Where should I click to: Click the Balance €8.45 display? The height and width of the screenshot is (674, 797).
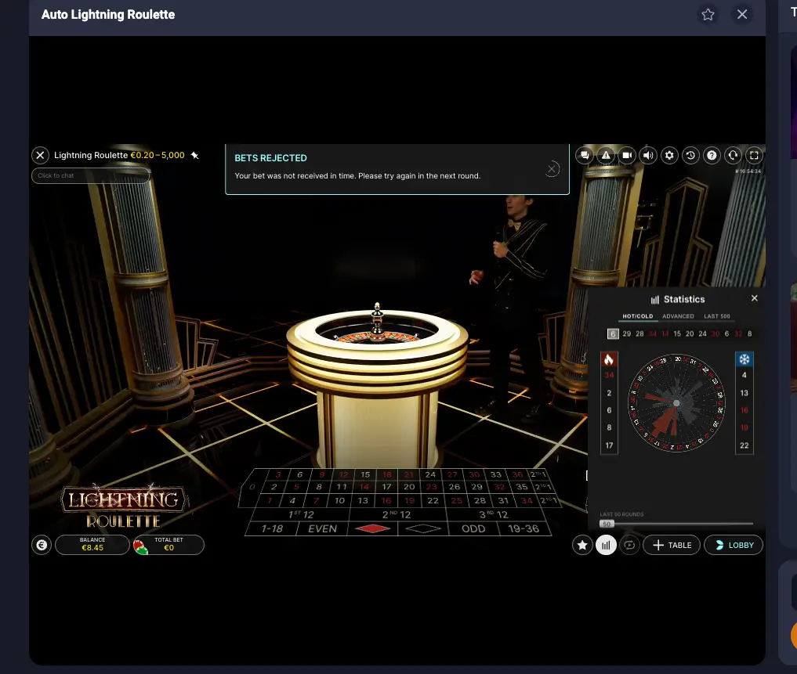coord(92,545)
